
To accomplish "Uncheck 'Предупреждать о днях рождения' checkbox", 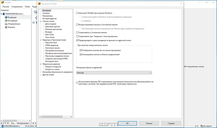I will coord(77,40).
